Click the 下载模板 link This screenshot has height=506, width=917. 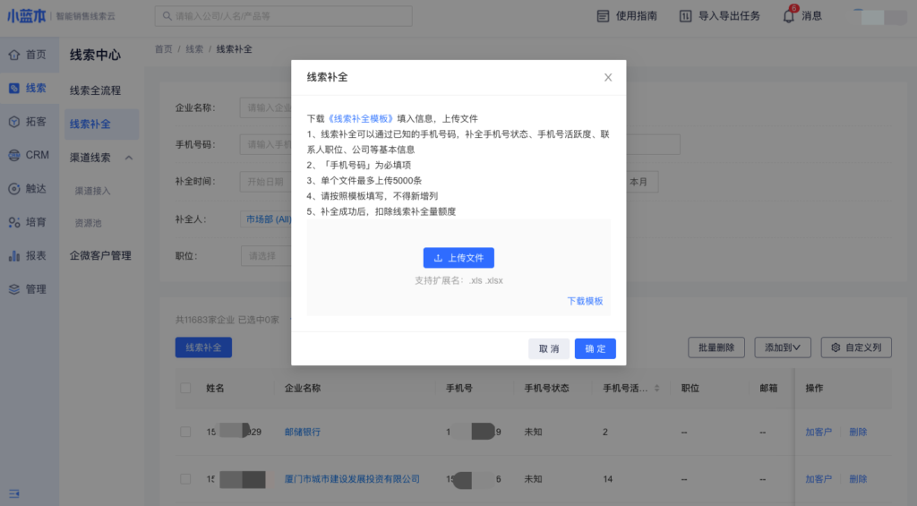point(585,301)
